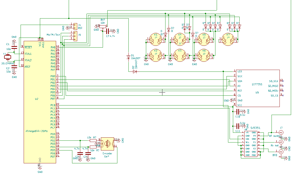Click the RESET pin on ATmega644
297x178 pixels.
28,47
